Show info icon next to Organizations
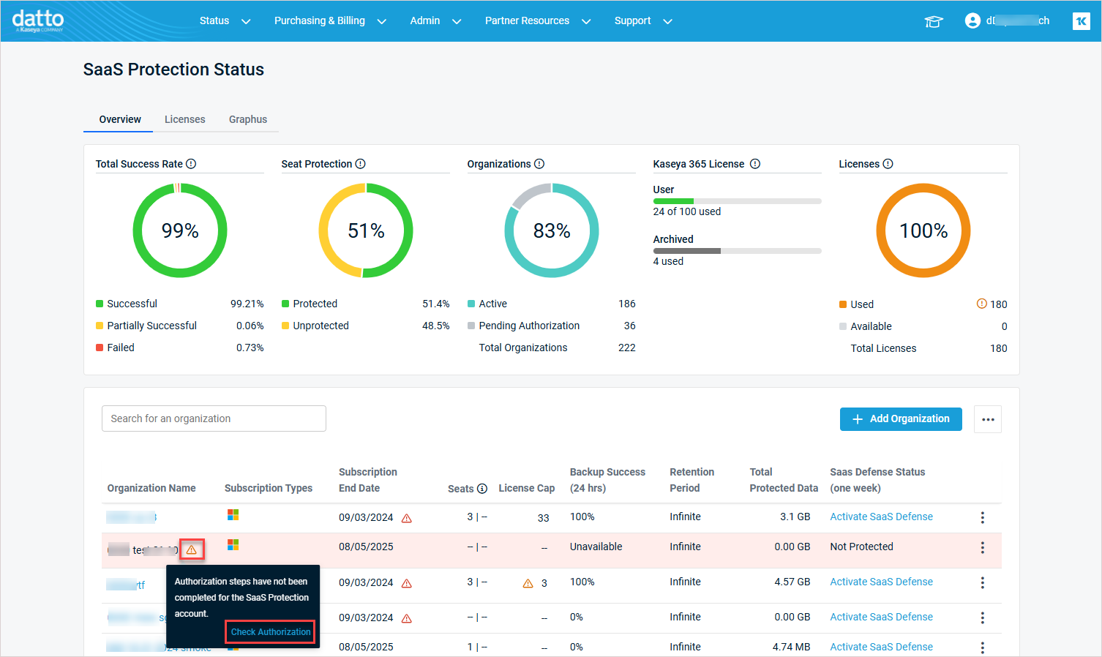Image resolution: width=1102 pixels, height=657 pixels. (x=539, y=164)
